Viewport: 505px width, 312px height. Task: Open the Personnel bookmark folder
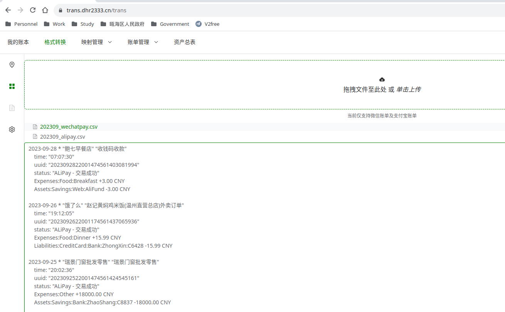click(21, 24)
